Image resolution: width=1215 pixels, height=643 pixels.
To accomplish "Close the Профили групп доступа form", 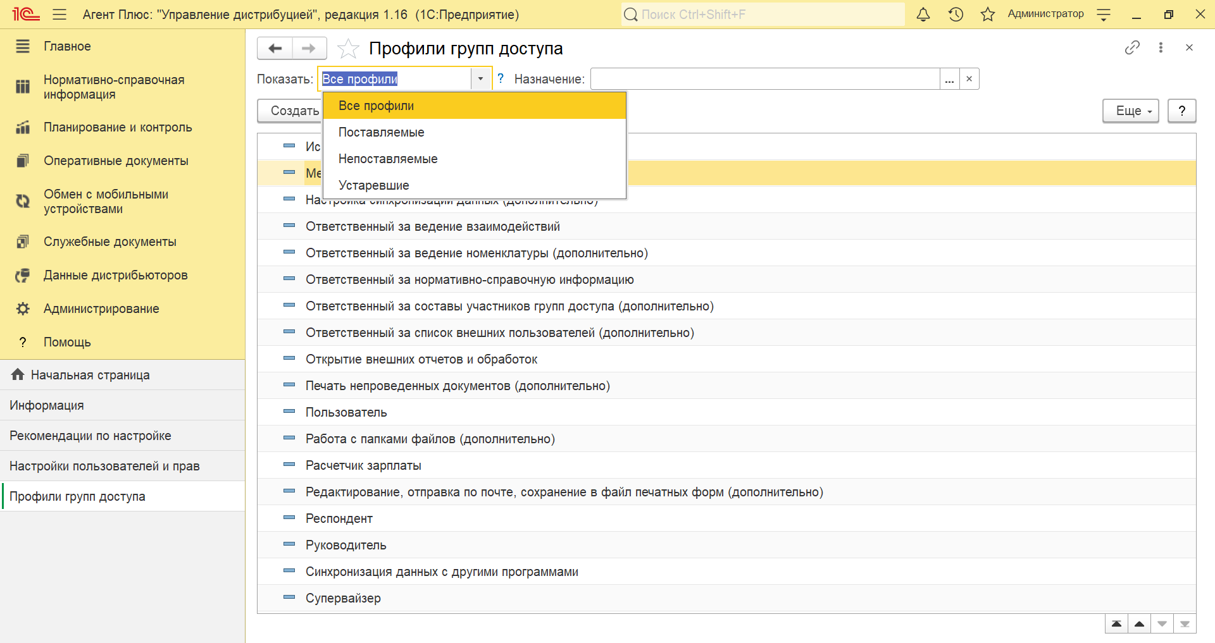I will tap(1189, 47).
